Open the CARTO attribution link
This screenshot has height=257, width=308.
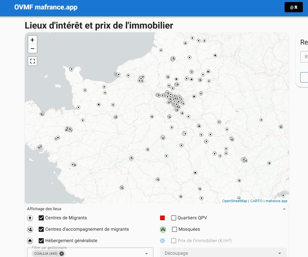(256, 201)
